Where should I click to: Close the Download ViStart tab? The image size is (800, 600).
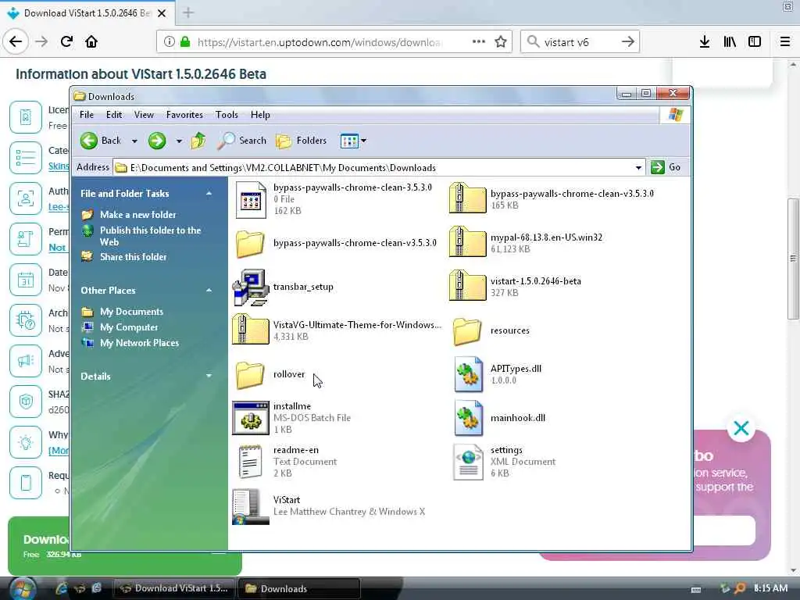point(162,13)
